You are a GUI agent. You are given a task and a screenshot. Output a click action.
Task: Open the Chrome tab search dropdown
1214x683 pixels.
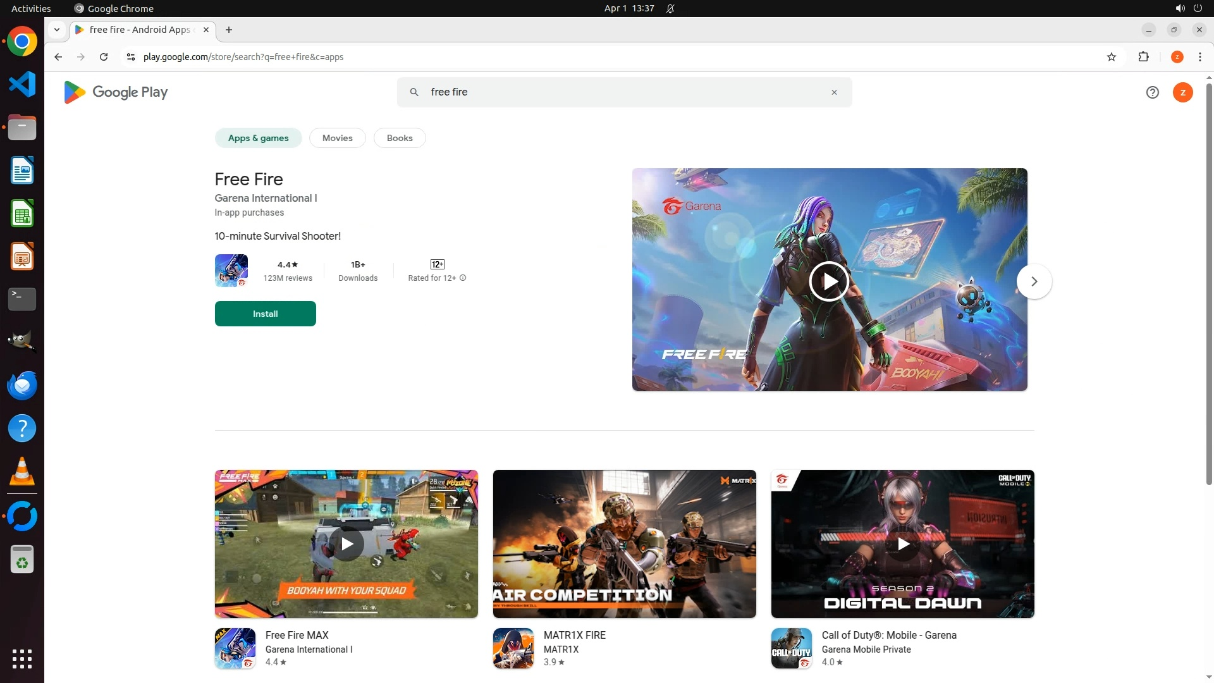(x=57, y=30)
